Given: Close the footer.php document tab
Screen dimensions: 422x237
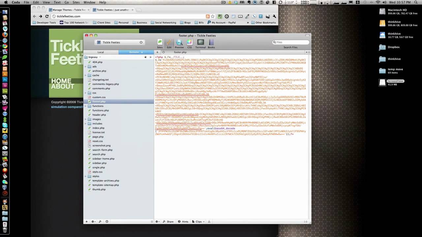Looking at the screenshot, I should click(163, 52).
